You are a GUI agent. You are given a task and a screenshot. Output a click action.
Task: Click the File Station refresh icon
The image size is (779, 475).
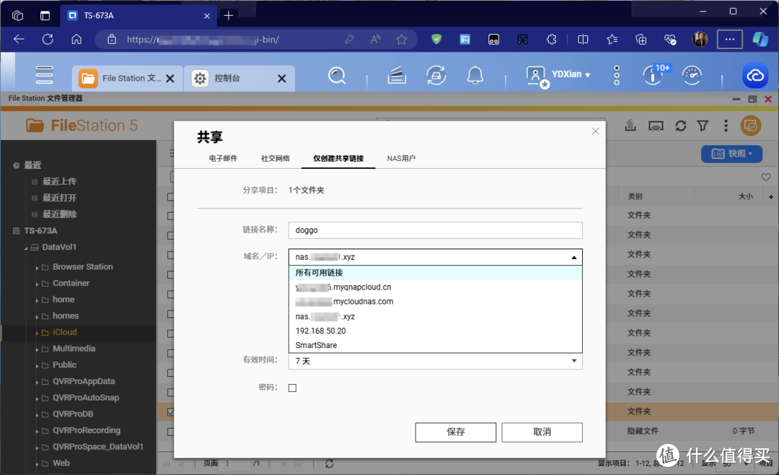(680, 126)
